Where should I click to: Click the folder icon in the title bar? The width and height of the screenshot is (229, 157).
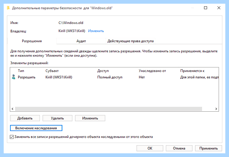(x=8, y=8)
